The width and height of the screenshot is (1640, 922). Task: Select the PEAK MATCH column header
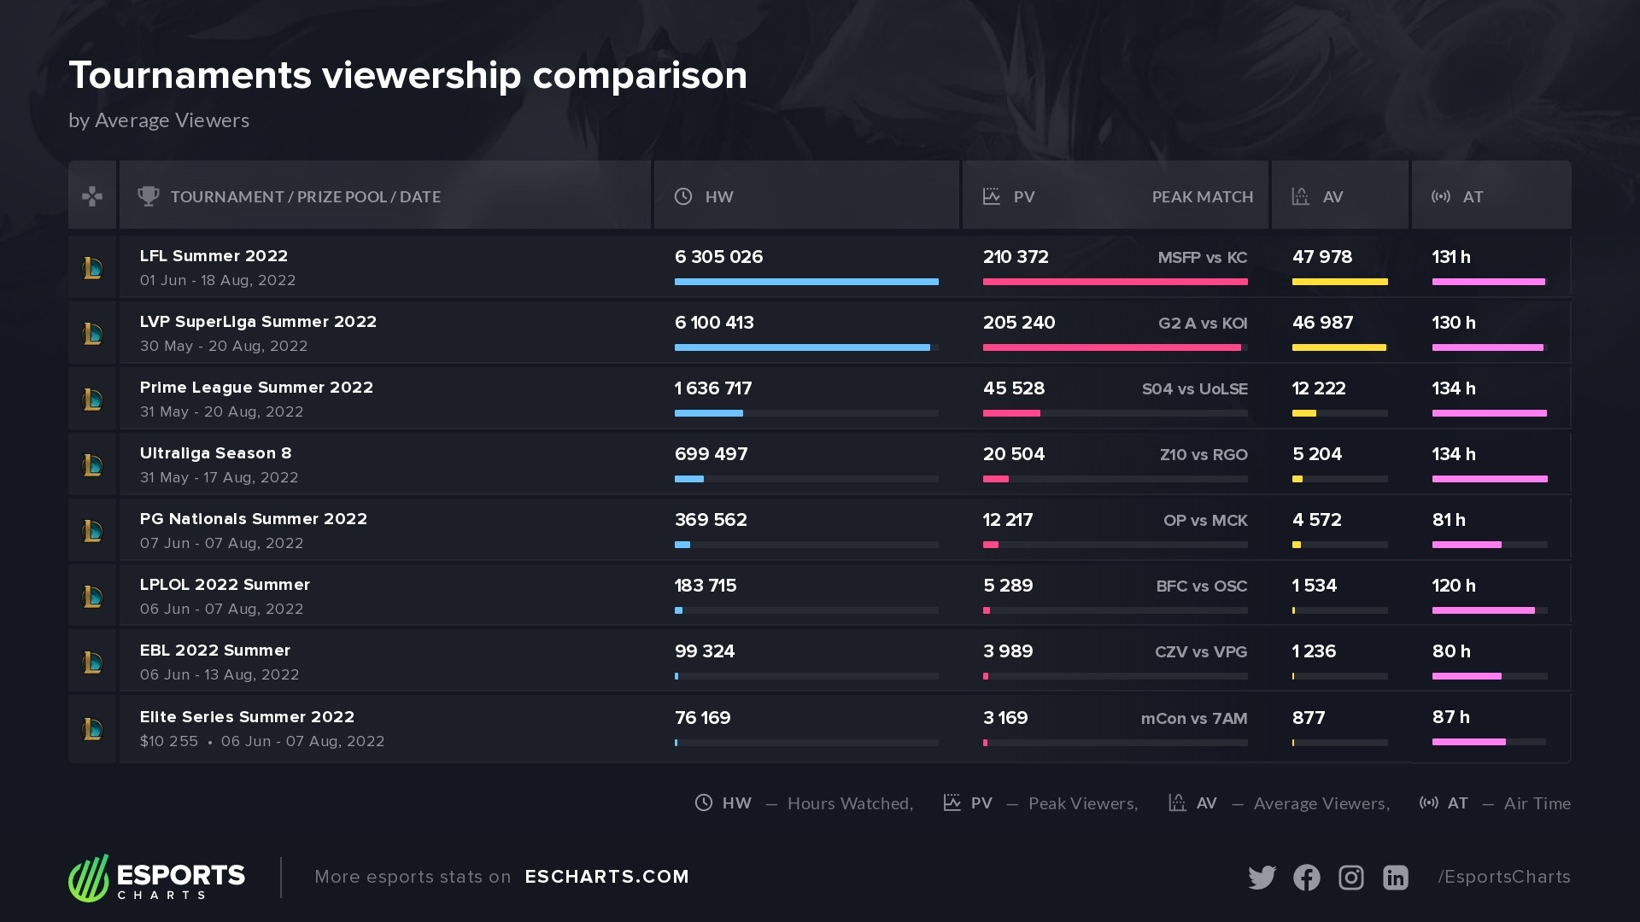pos(1202,197)
